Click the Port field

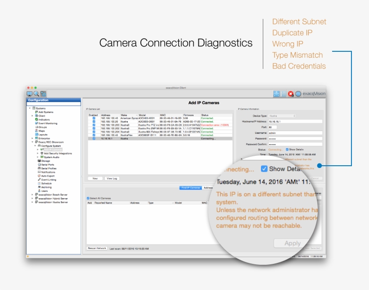[x=273, y=127]
